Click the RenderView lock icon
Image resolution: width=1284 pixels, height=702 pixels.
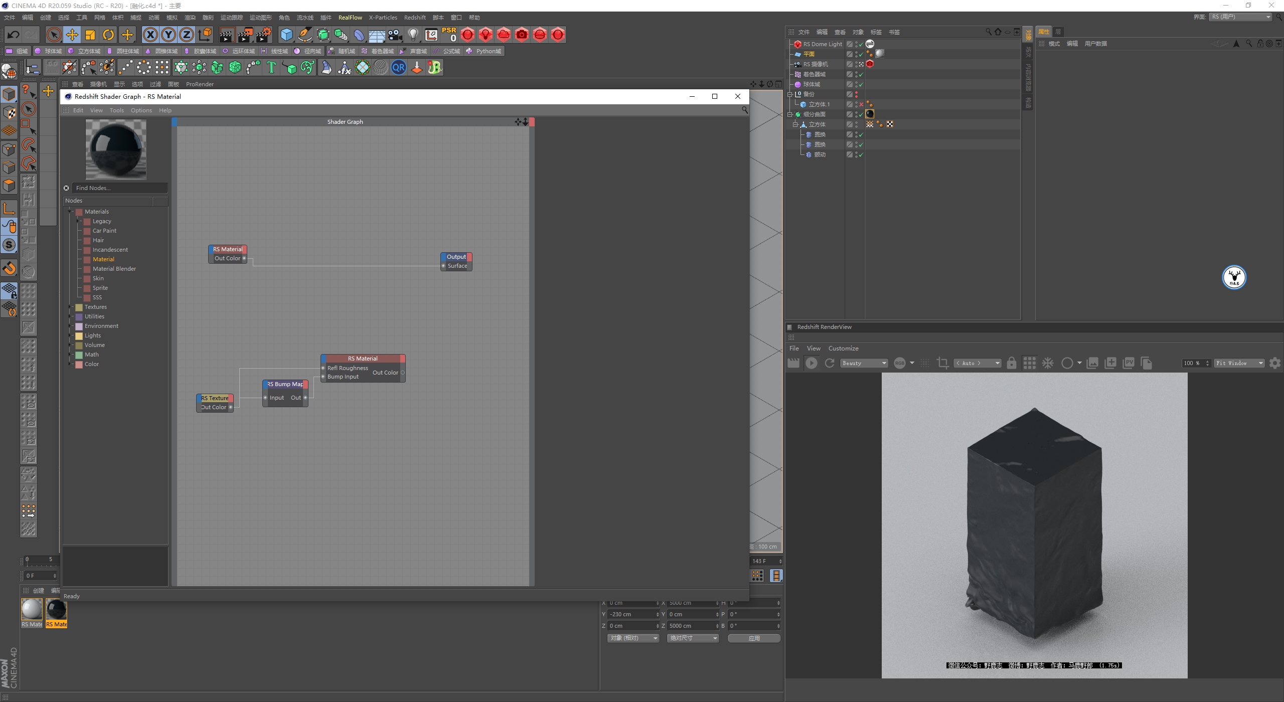click(x=1012, y=363)
